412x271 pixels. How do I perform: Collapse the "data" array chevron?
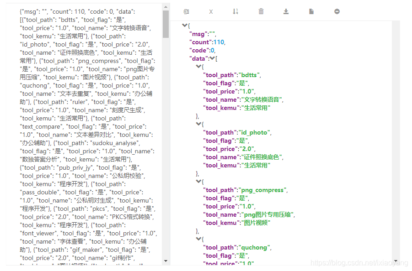pyautogui.click(x=212, y=58)
